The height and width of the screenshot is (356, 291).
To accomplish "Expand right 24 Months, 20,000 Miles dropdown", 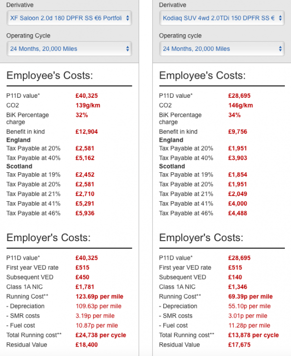I will (222, 48).
